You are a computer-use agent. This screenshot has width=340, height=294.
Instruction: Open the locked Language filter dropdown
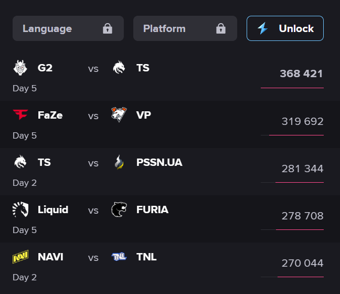(68, 28)
